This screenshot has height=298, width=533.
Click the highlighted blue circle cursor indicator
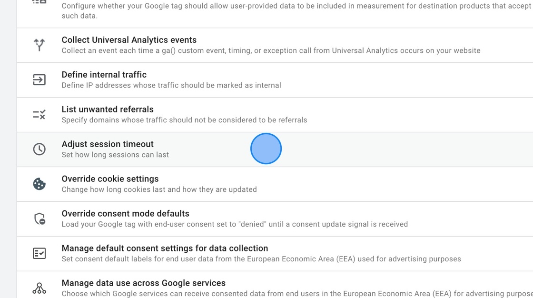266,149
